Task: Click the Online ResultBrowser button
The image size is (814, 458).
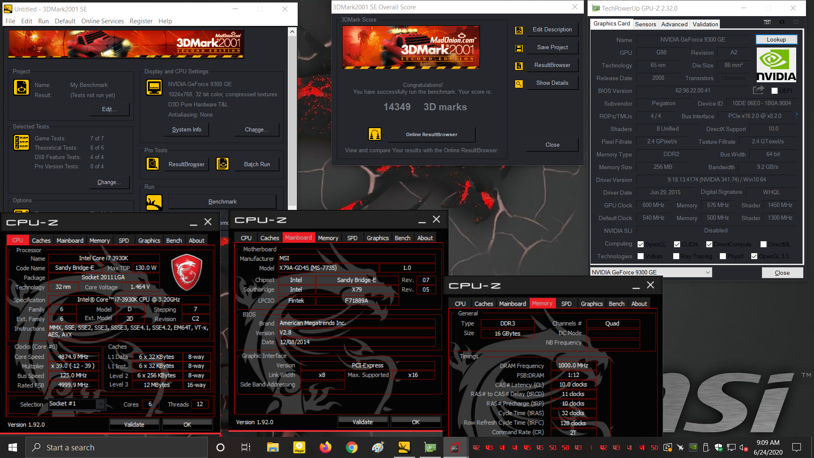Action: pos(432,134)
